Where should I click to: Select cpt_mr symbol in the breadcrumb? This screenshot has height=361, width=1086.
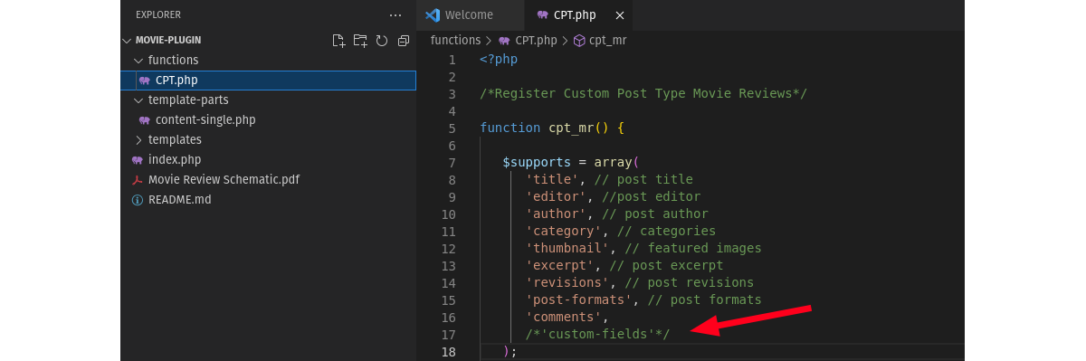tap(607, 40)
